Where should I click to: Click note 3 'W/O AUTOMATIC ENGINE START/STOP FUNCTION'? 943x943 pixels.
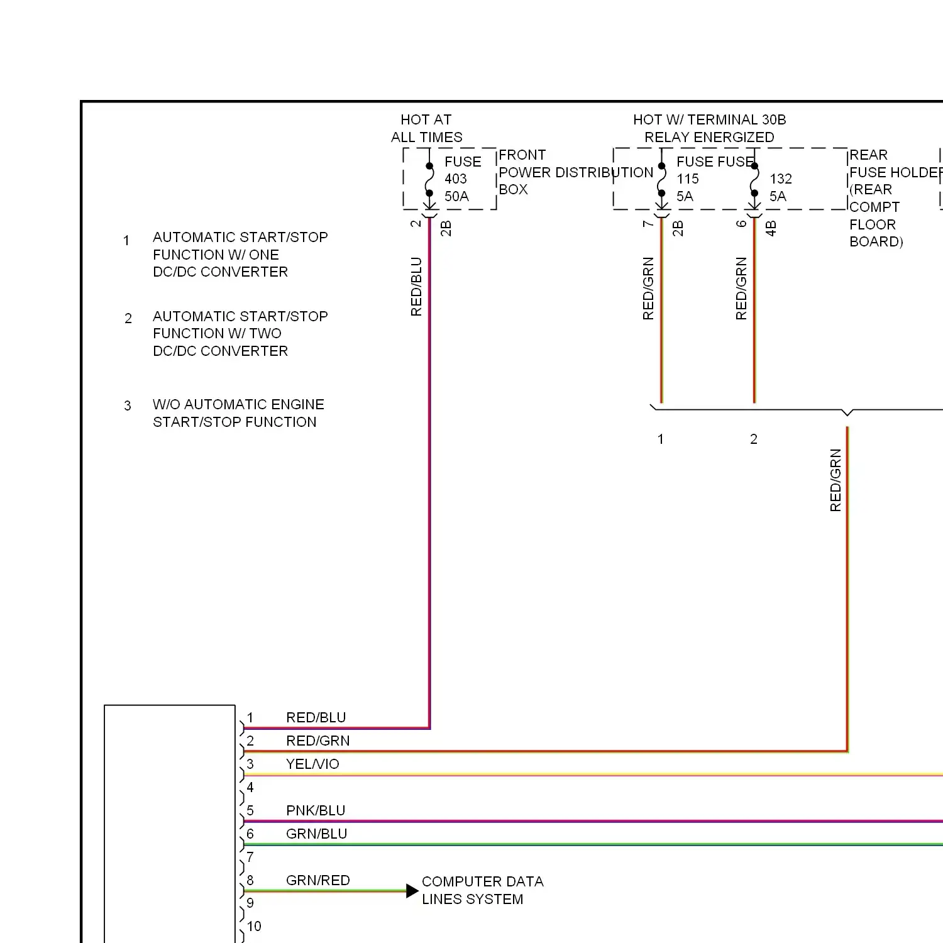point(238,413)
